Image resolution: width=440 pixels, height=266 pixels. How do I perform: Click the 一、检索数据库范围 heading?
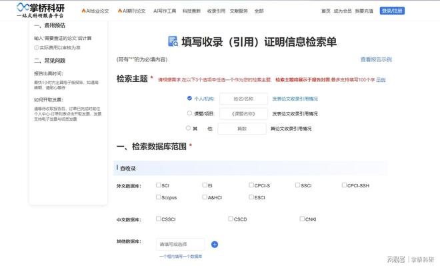click(151, 146)
